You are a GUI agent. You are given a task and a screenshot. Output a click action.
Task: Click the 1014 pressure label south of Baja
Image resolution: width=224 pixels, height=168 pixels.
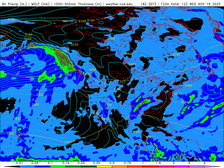[86, 143]
